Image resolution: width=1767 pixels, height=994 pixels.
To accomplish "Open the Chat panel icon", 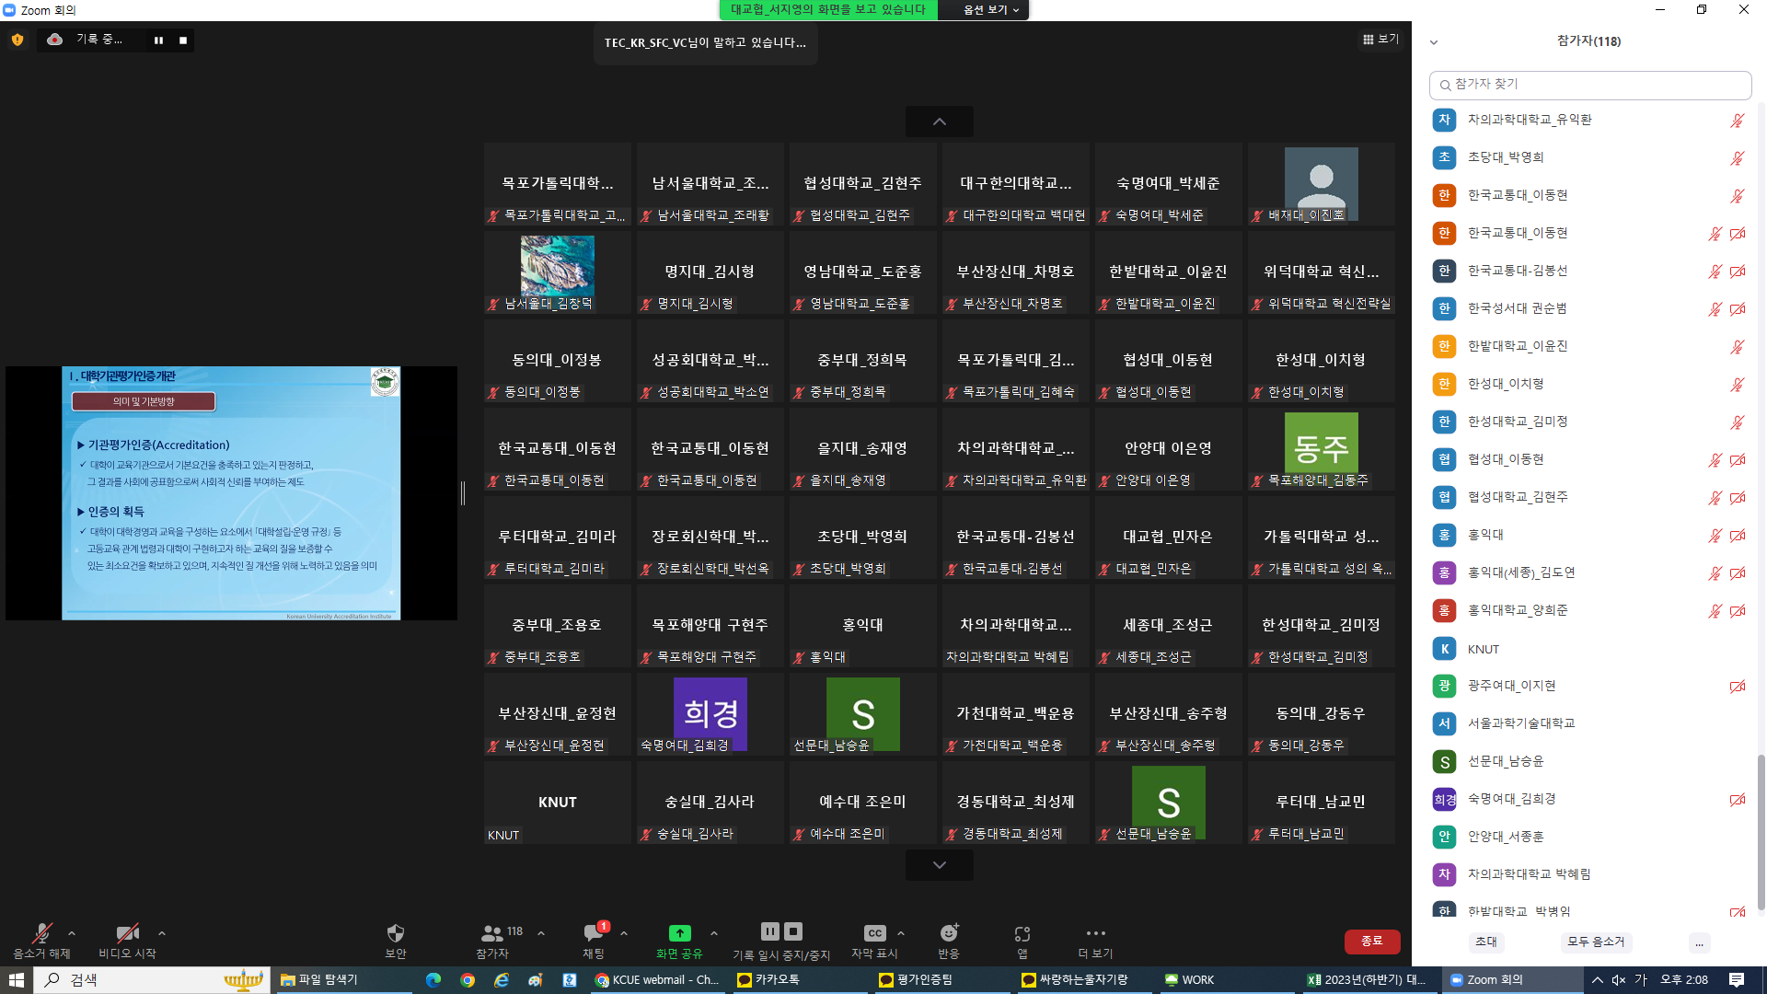I will pyautogui.click(x=594, y=933).
